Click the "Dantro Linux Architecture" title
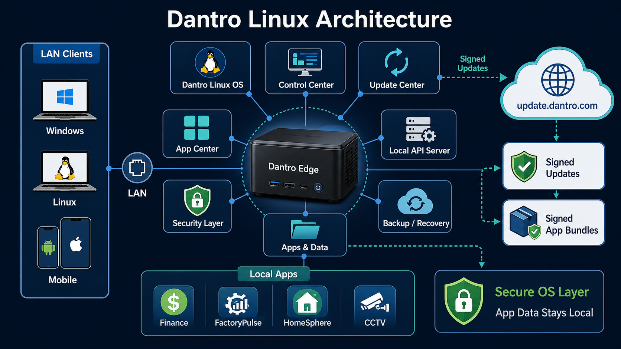This screenshot has height=349, width=621. click(309, 19)
